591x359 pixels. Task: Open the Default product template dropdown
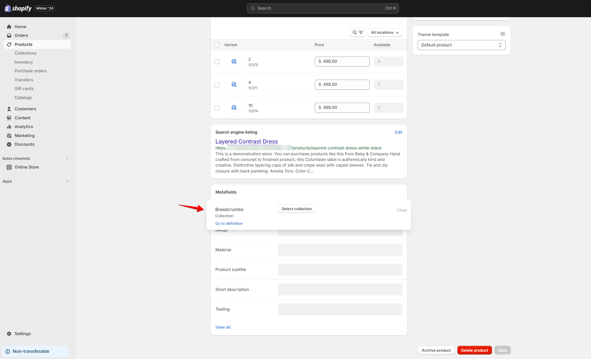click(461, 45)
